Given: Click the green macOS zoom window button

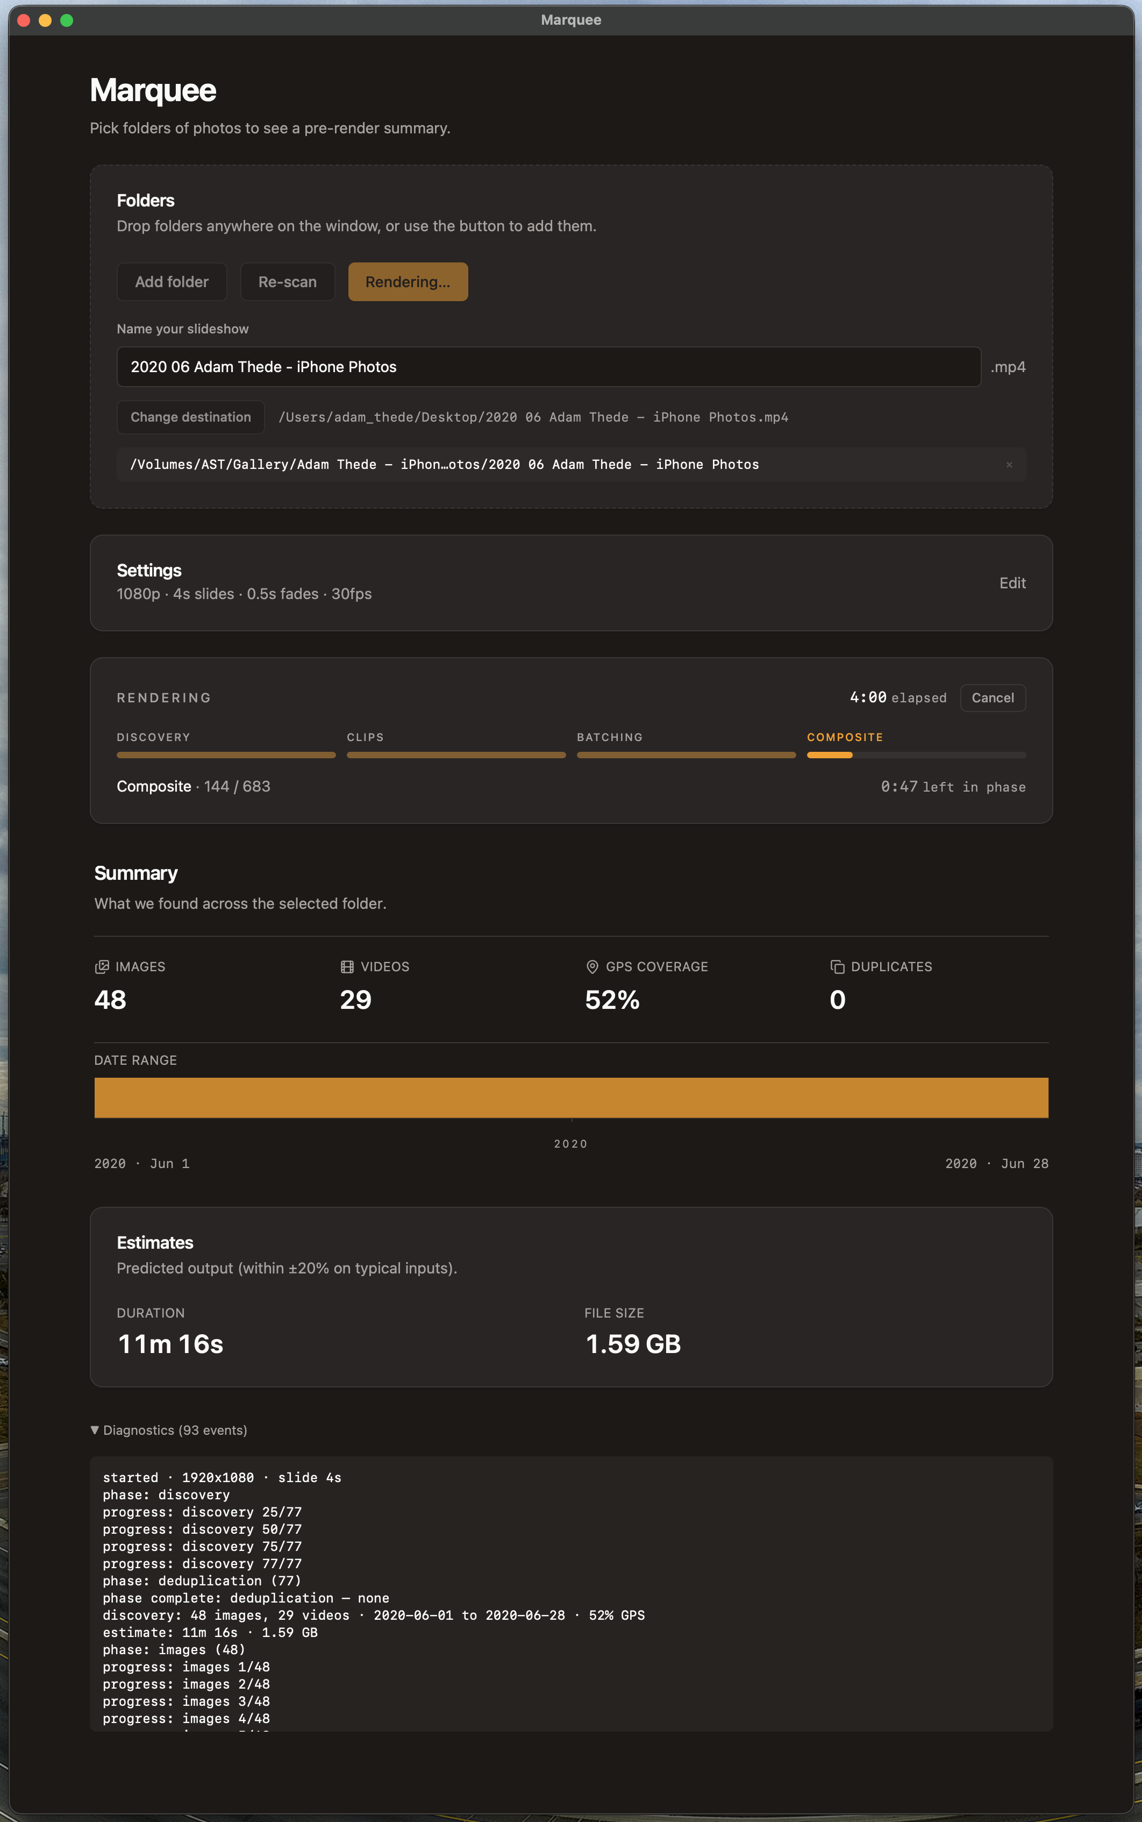Looking at the screenshot, I should (67, 20).
